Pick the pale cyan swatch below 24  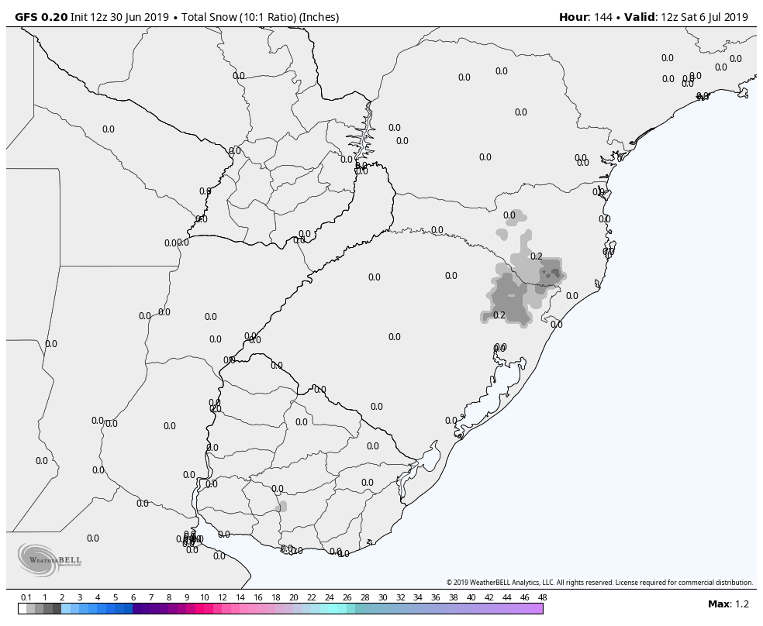tap(333, 608)
